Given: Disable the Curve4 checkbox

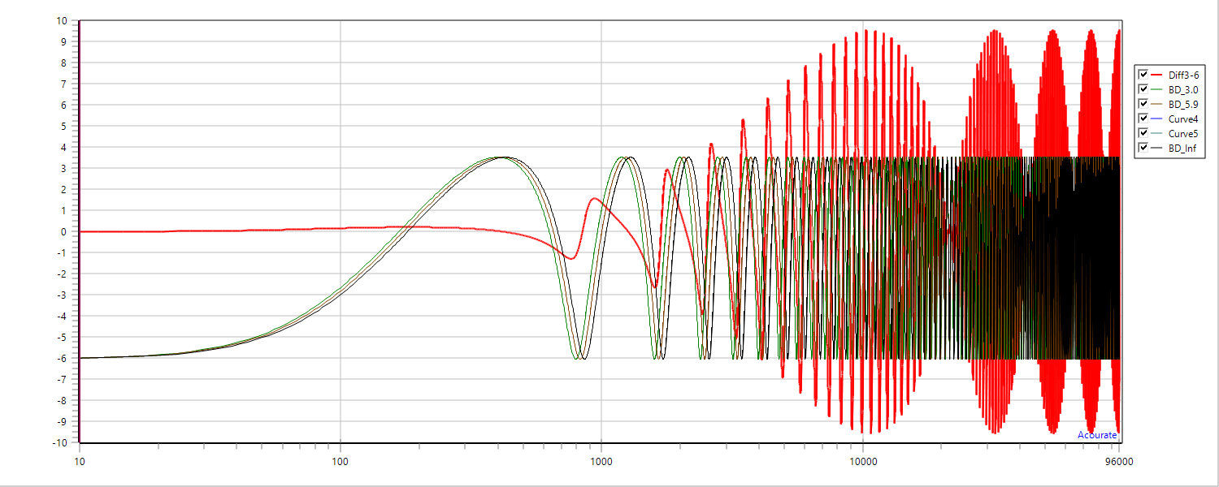Looking at the screenshot, I should point(1143,119).
